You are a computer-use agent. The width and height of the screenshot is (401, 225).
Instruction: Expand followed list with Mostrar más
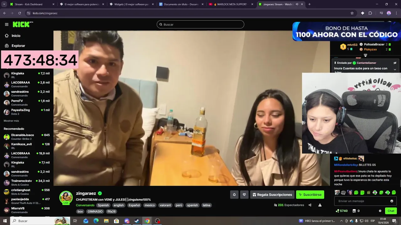[x=11, y=121]
